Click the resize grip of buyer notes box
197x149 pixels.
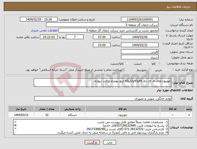[x=15, y=134]
